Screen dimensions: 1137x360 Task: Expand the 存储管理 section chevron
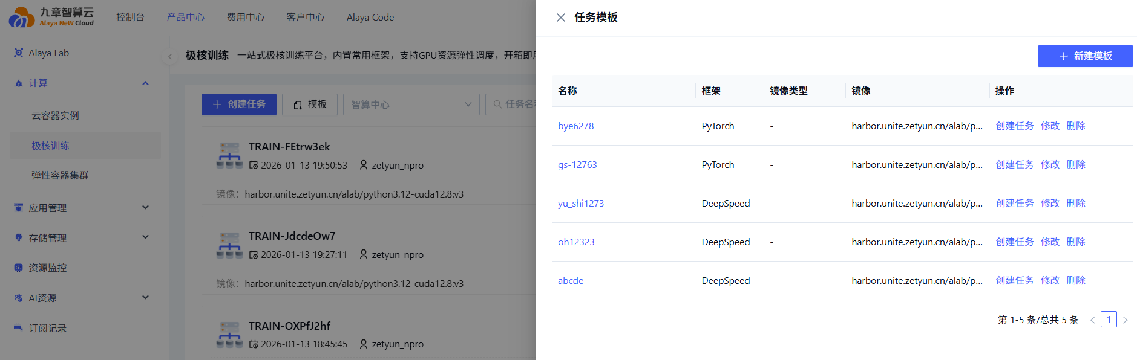[145, 237]
